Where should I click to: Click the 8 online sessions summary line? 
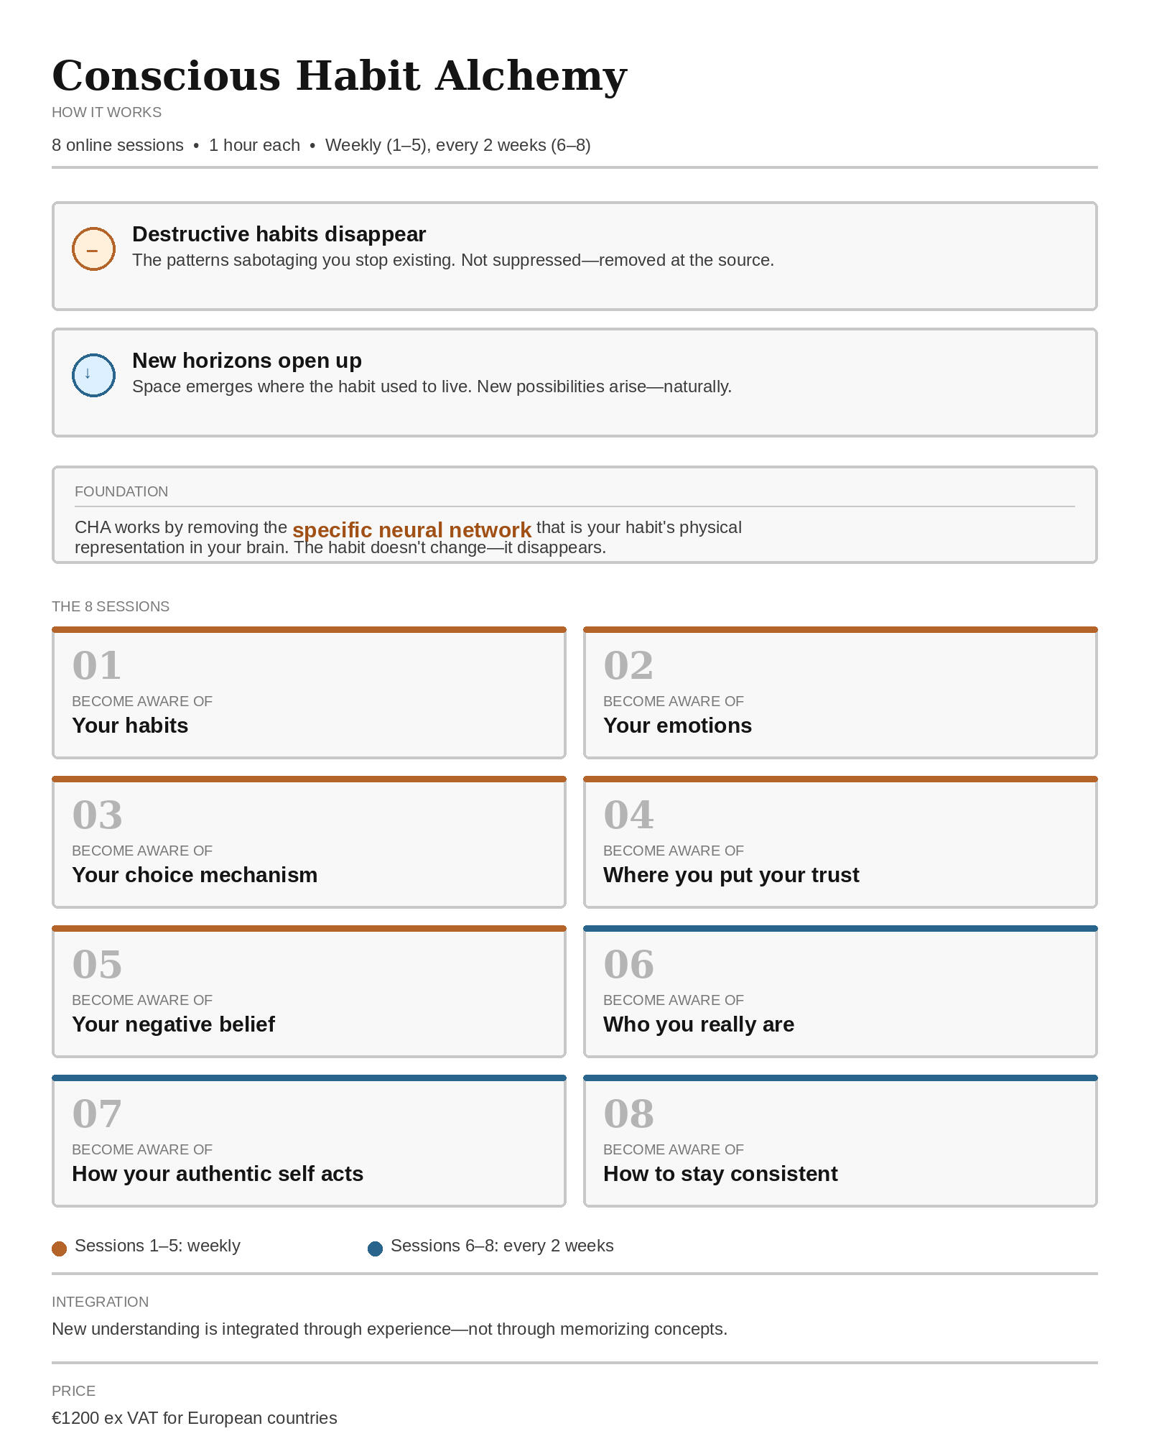coord(321,145)
